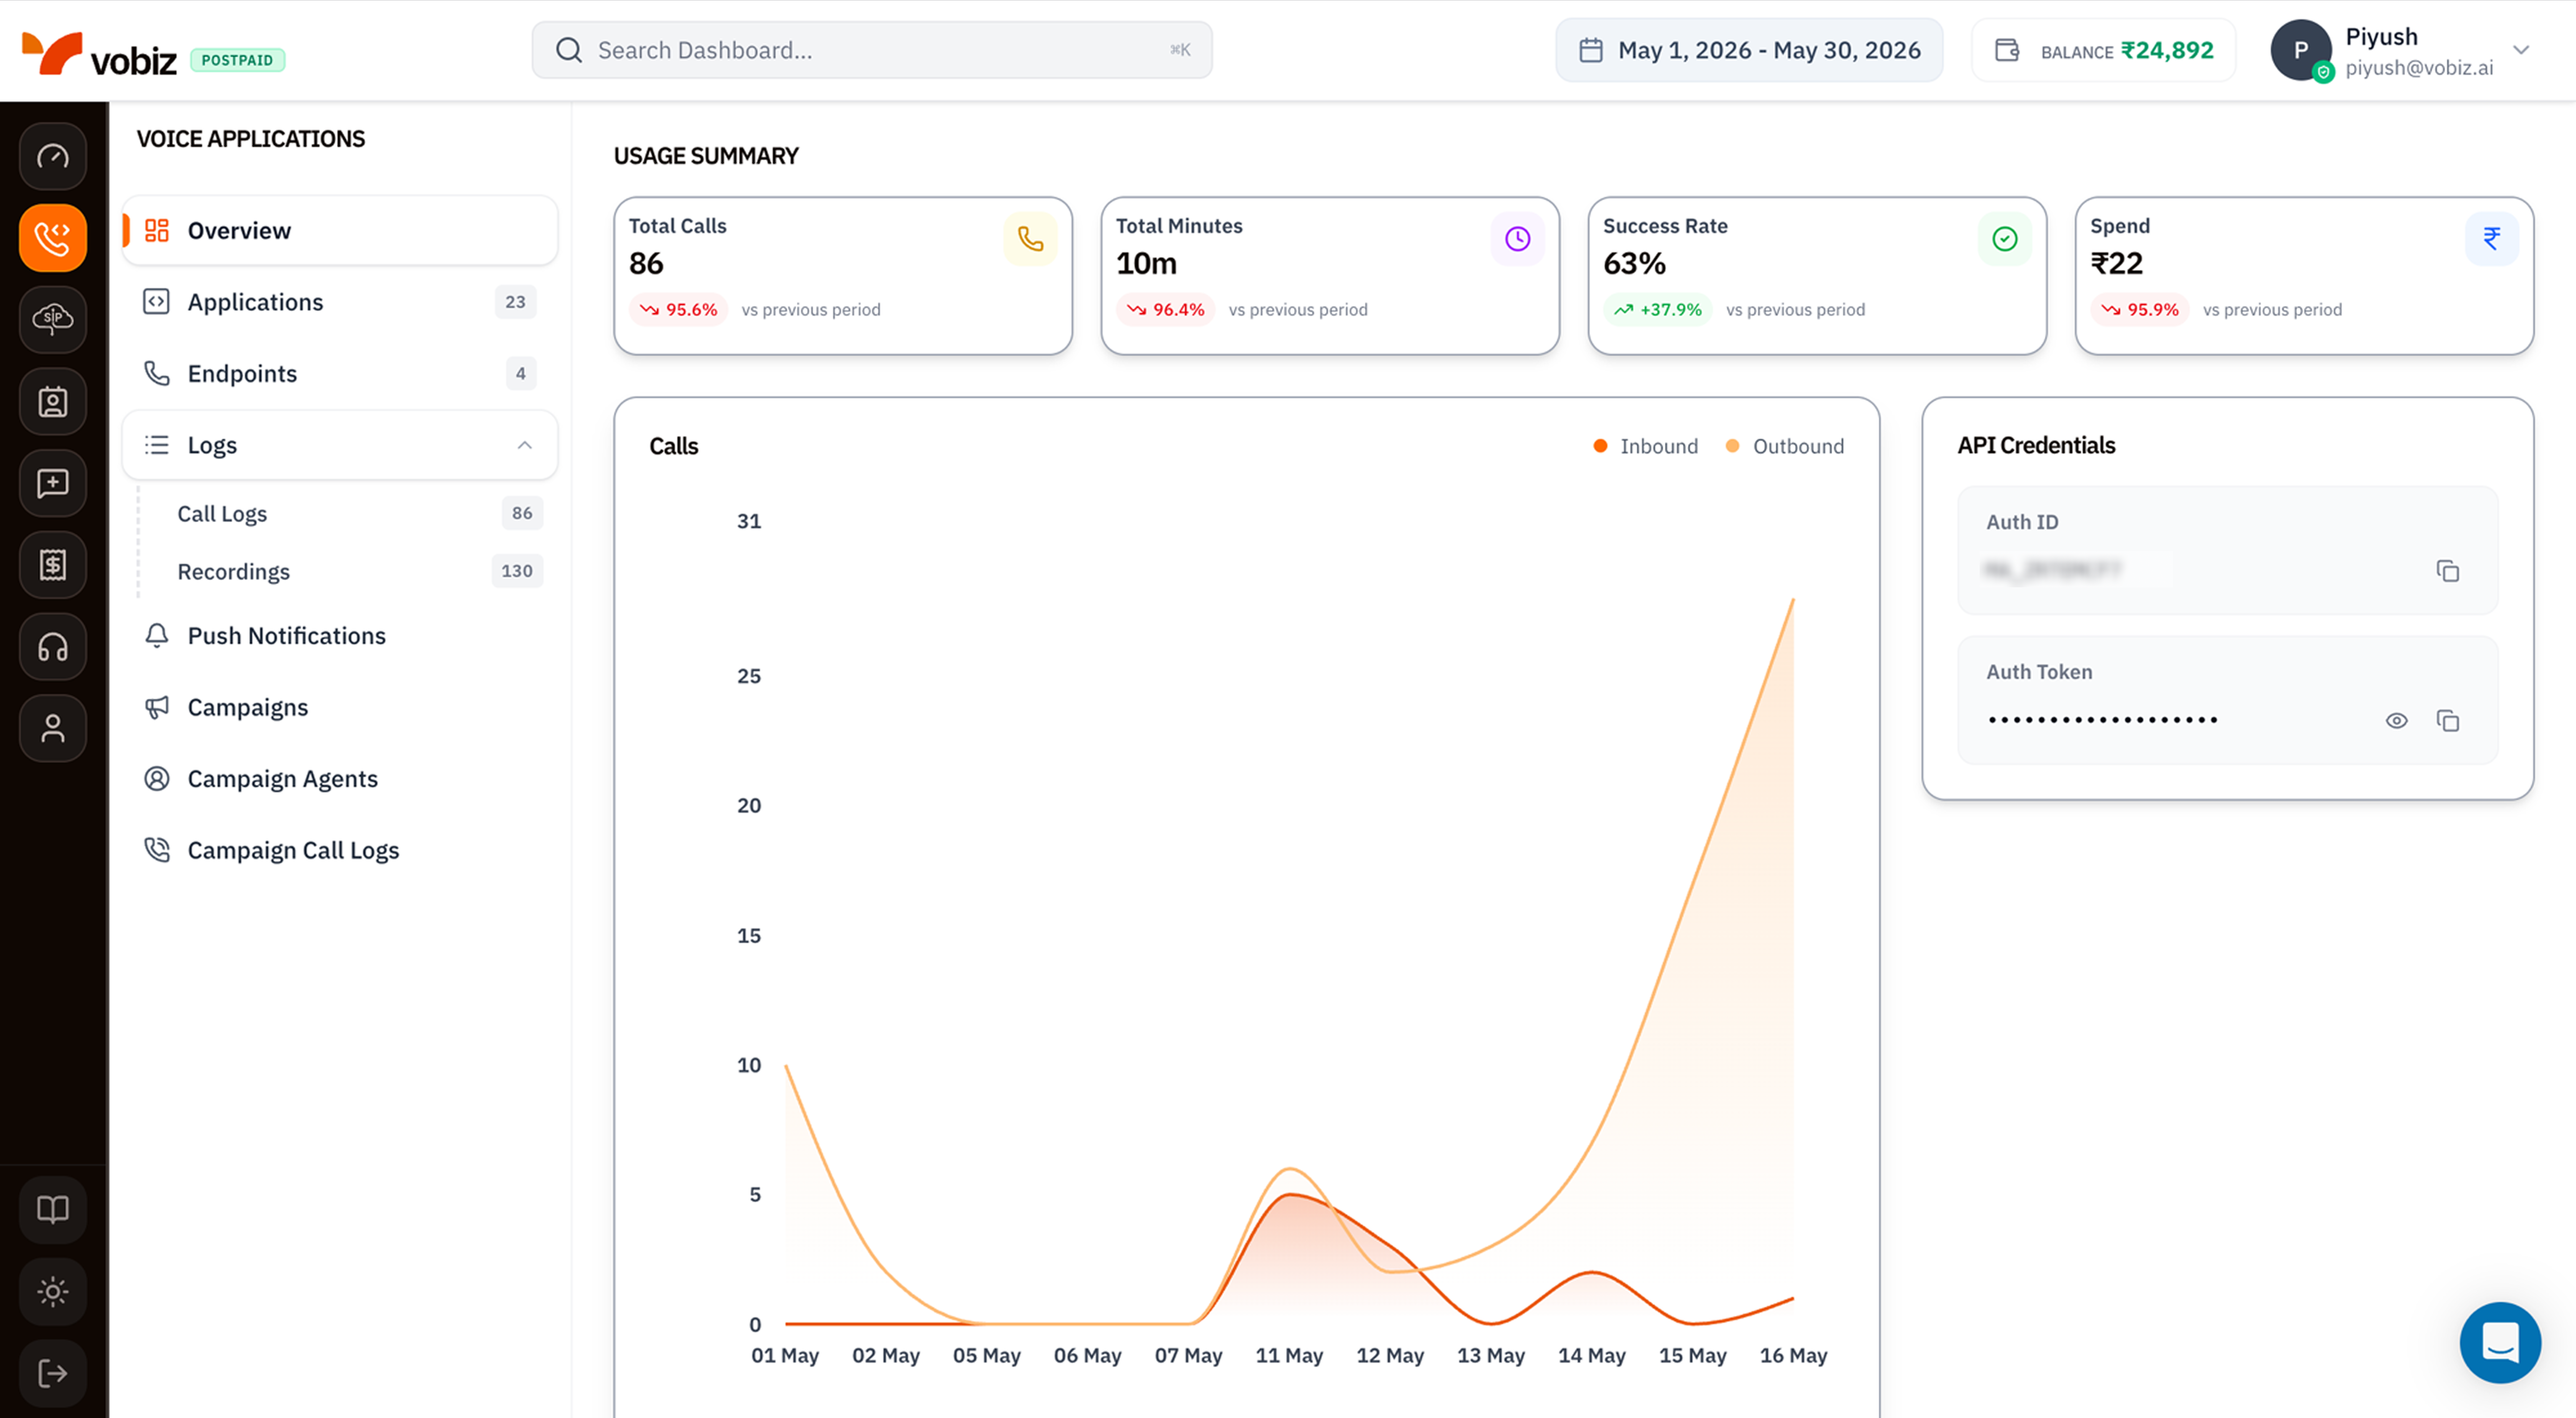
Task: Toggle the light theme sun icon
Action: (53, 1292)
